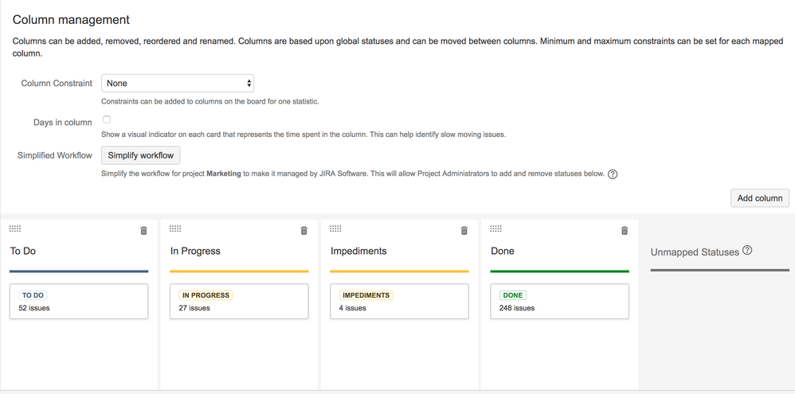
Task: Click help icon after Simplify workflow description
Action: click(x=613, y=174)
